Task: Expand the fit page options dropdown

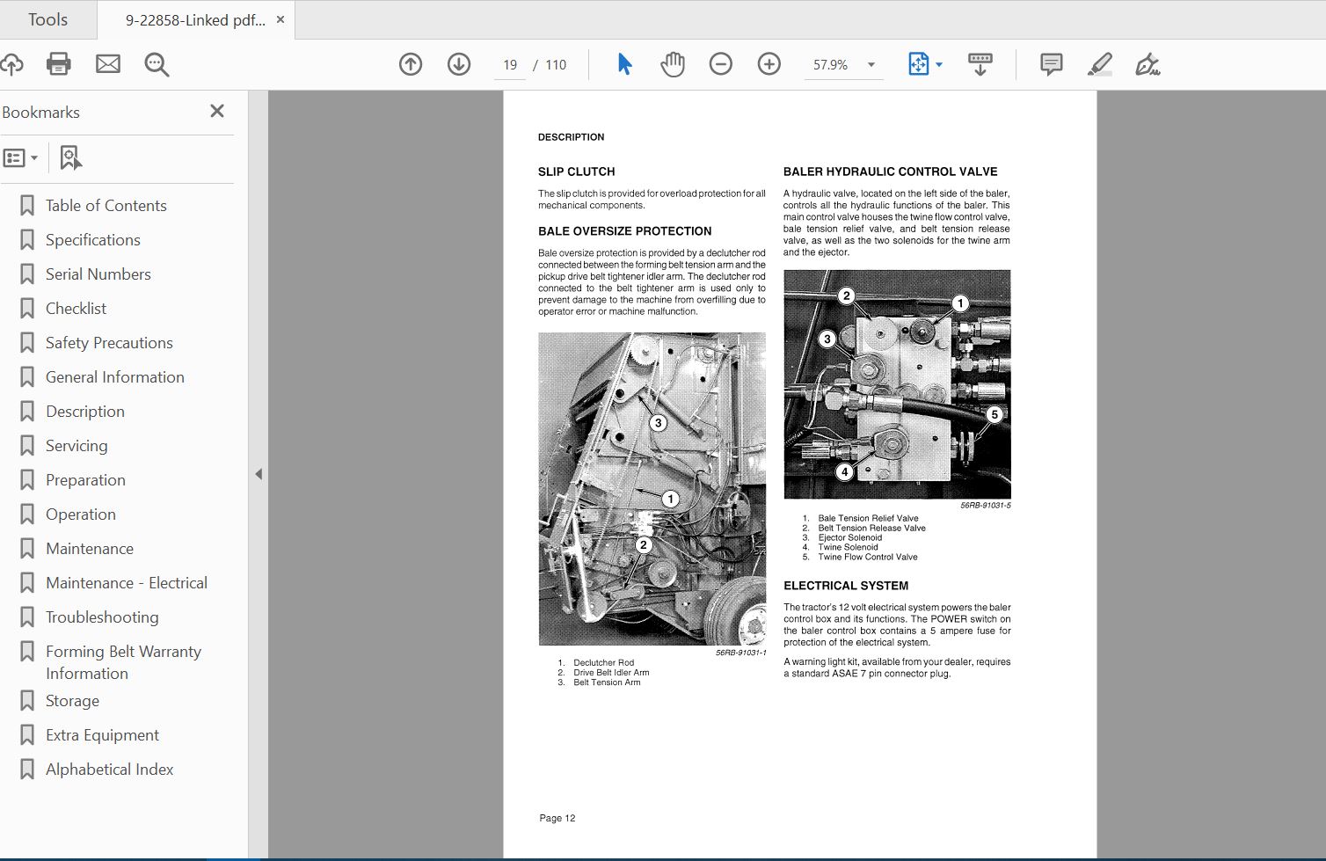Action: [x=939, y=65]
